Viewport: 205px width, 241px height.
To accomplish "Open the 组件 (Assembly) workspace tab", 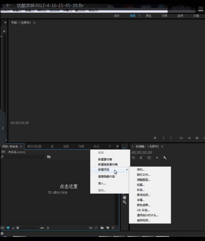I will coord(117,16).
